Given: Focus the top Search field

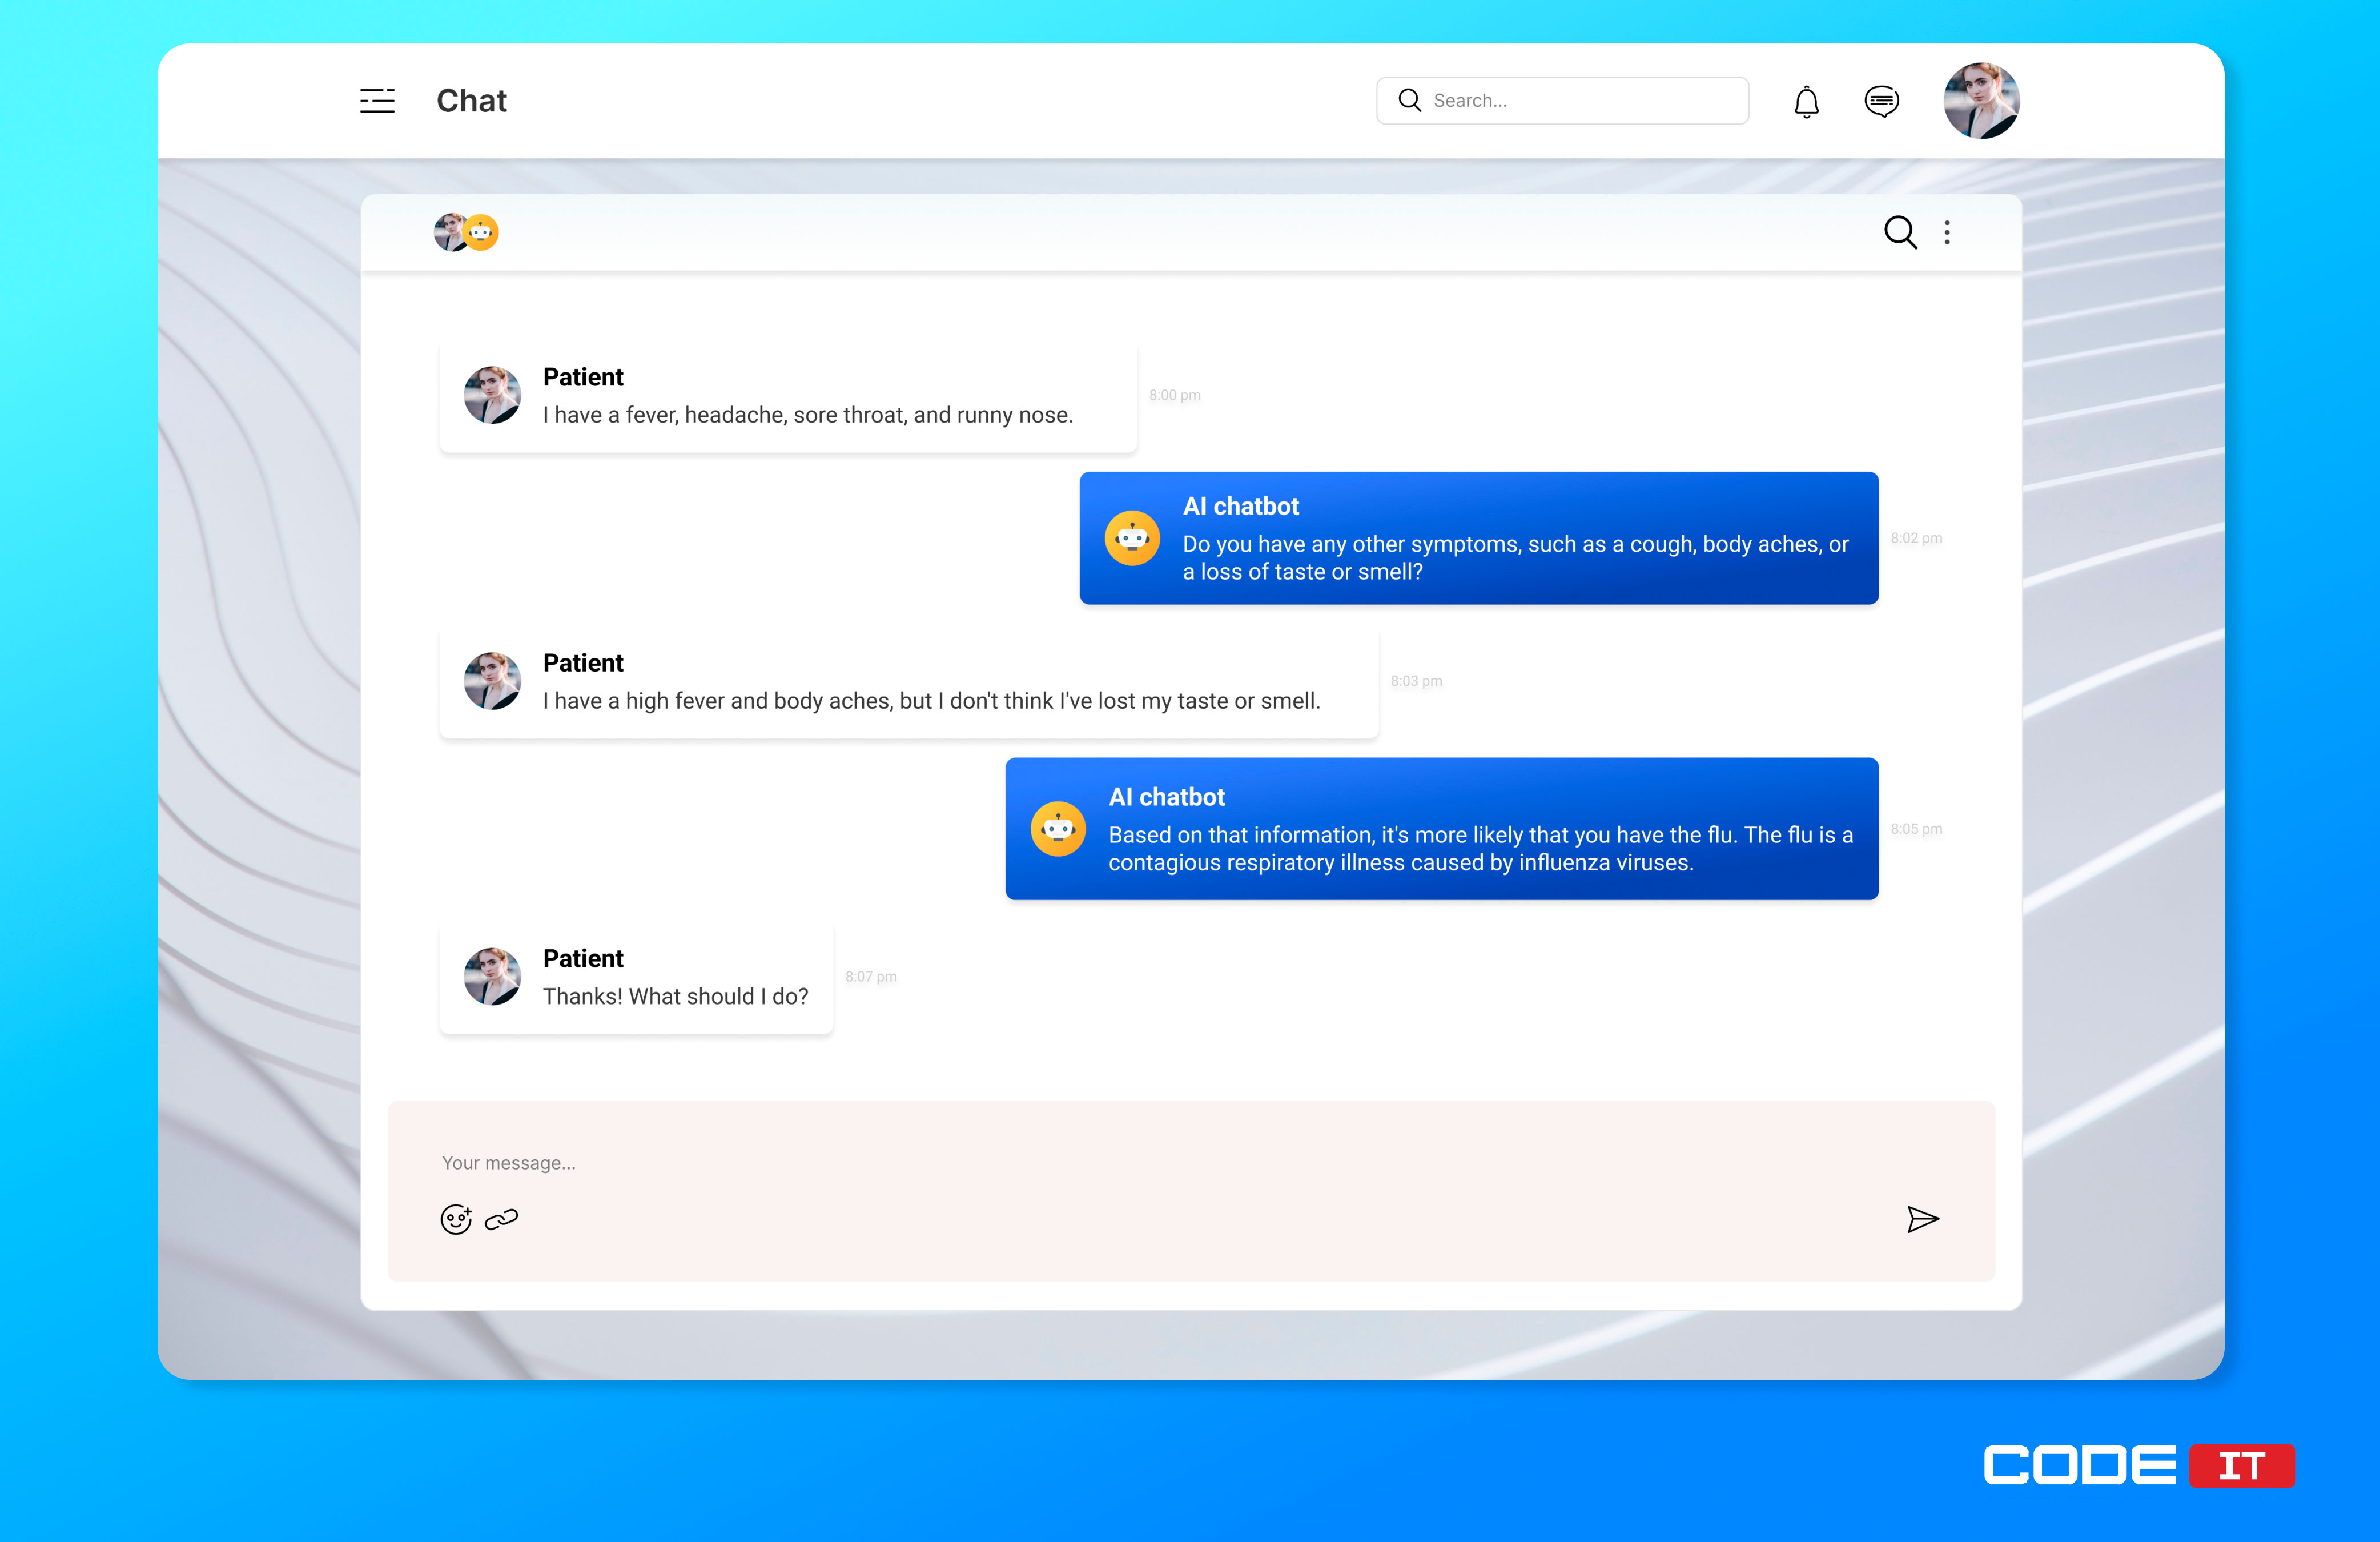Looking at the screenshot, I should tap(1562, 100).
